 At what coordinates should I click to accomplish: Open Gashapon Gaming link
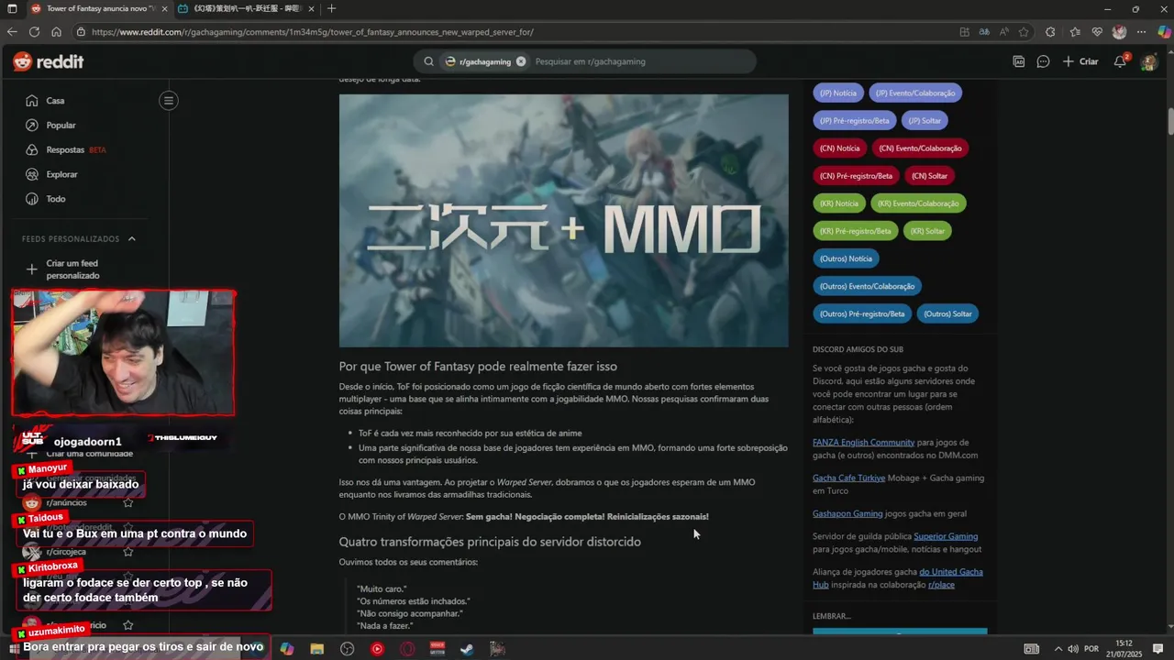(x=847, y=513)
